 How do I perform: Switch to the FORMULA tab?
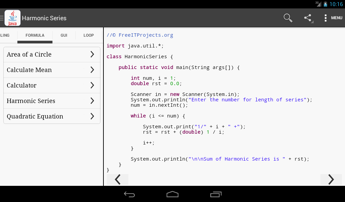tap(35, 35)
